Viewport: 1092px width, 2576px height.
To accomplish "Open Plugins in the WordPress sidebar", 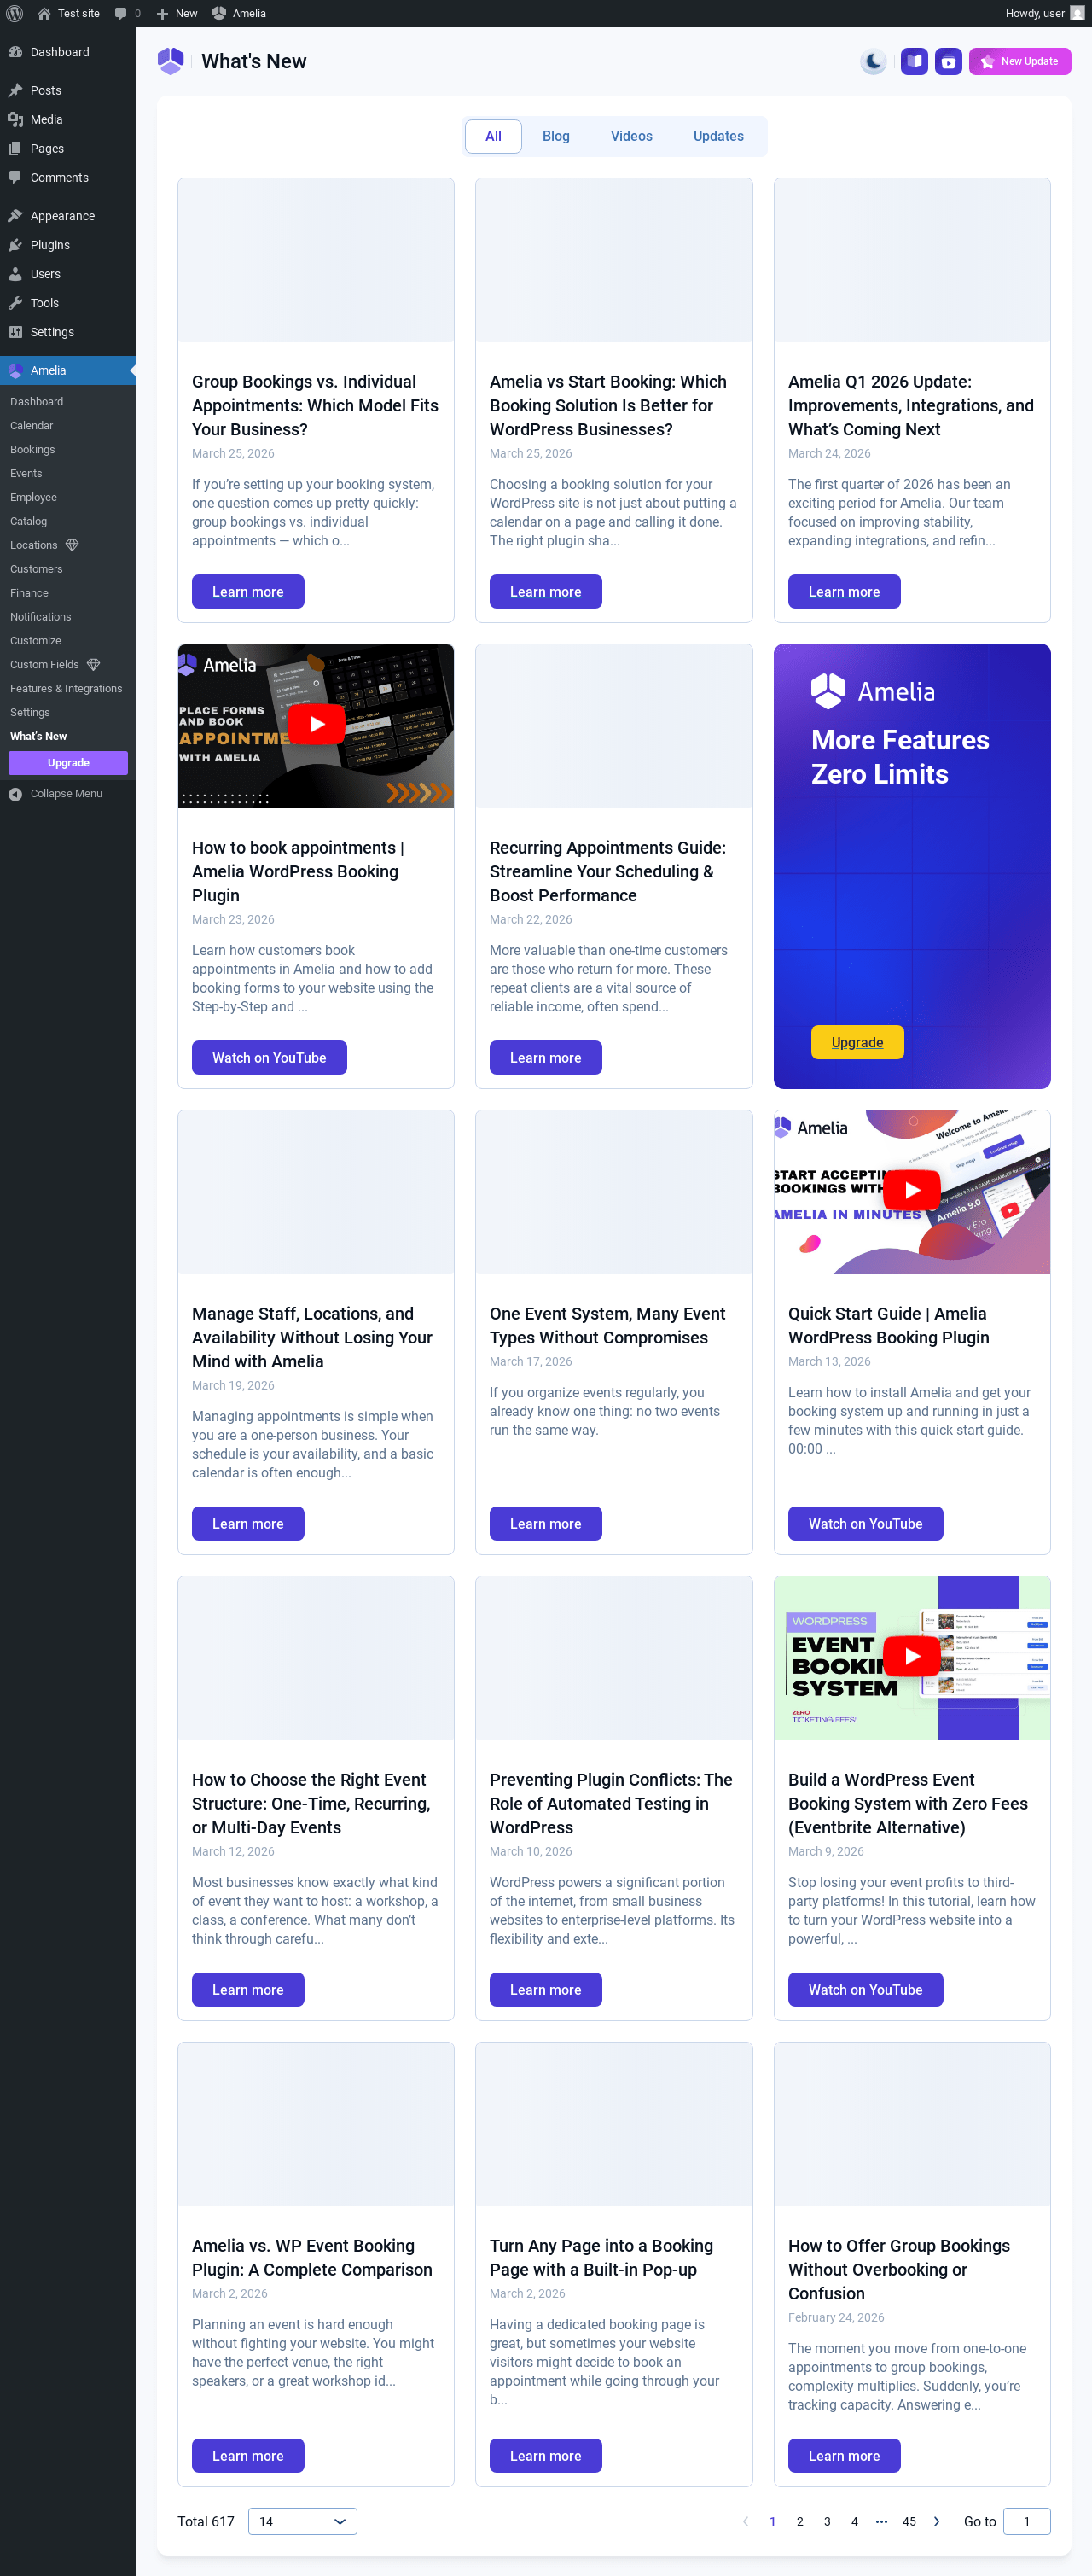I will tap(50, 245).
